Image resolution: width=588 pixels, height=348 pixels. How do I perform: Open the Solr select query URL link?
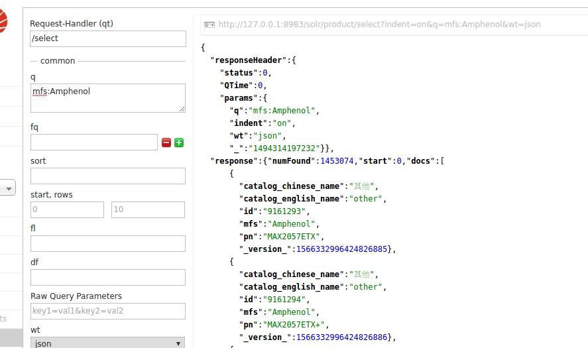pos(379,25)
